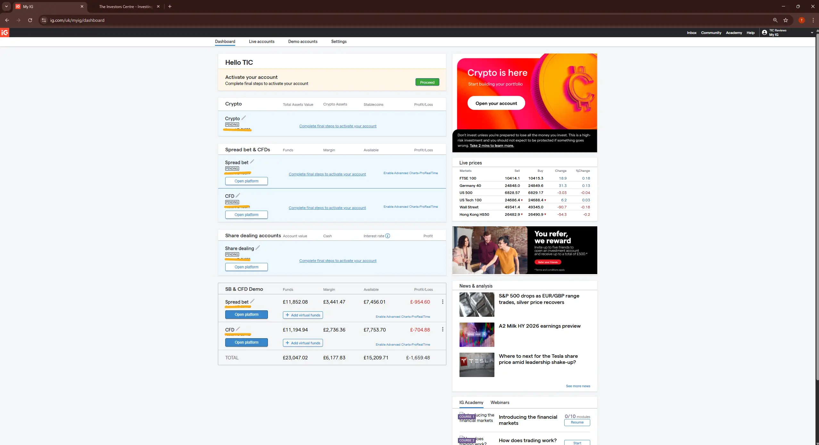819x445 pixels.
Task: Reload the page with the refresh icon
Action: tap(30, 20)
